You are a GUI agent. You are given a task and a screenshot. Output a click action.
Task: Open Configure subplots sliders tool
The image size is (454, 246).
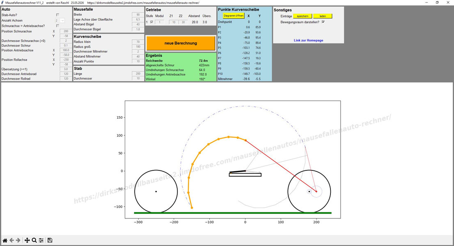coord(41,240)
